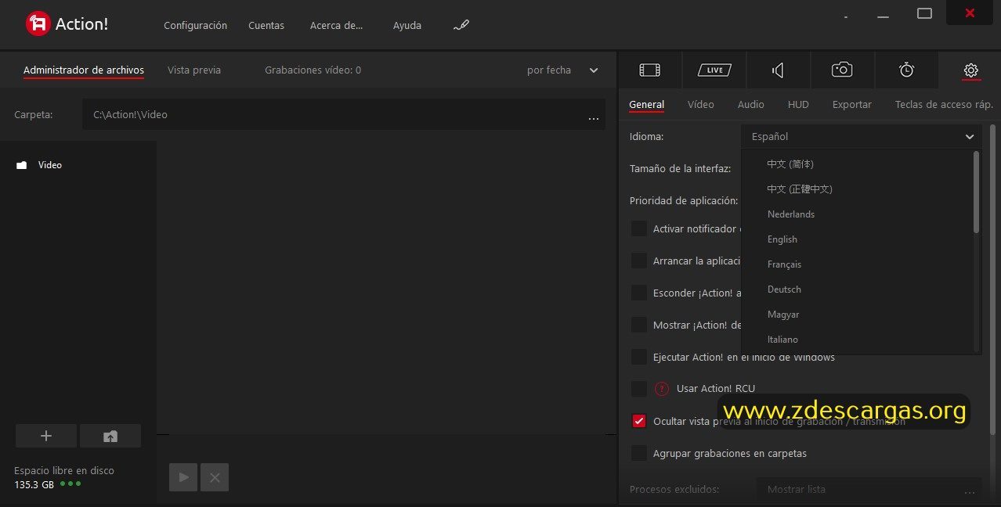Open the settings gear tab icon
This screenshot has width=1001, height=507.
[x=970, y=70]
